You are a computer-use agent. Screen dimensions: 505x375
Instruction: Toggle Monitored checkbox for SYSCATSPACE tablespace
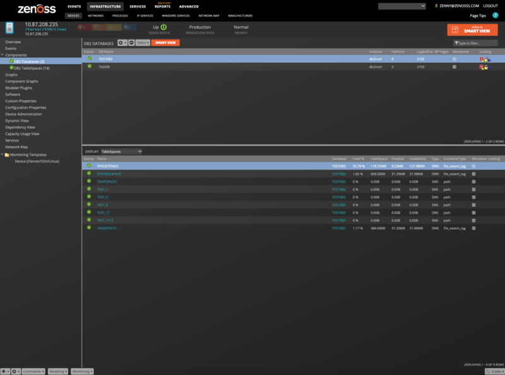474,166
